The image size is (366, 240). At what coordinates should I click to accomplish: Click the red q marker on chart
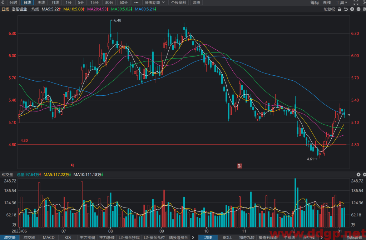pos(72,165)
